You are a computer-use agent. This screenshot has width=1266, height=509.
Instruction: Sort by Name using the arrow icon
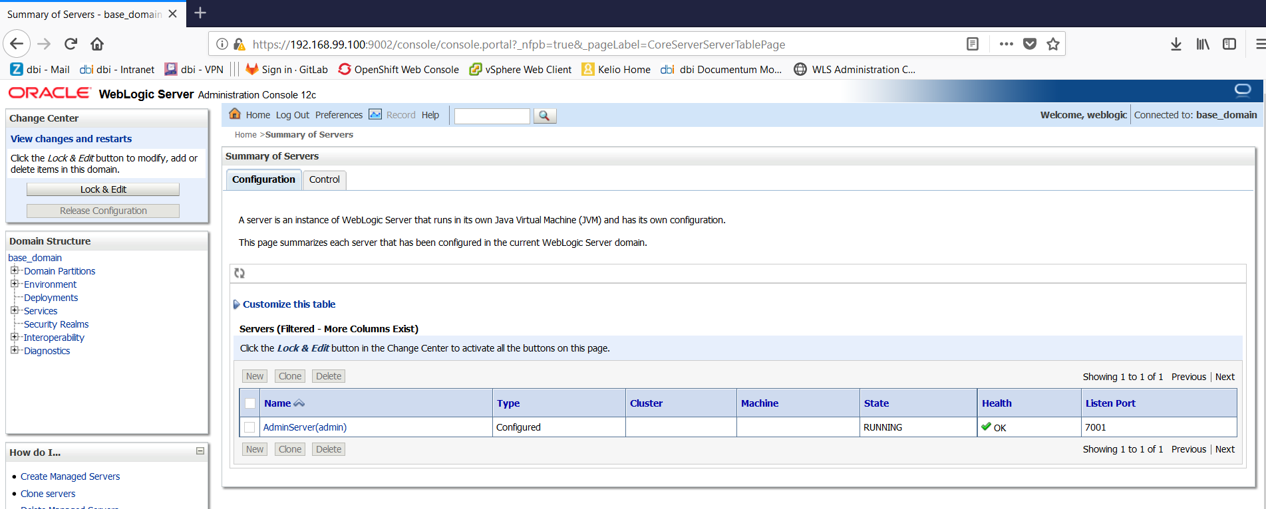tap(299, 403)
